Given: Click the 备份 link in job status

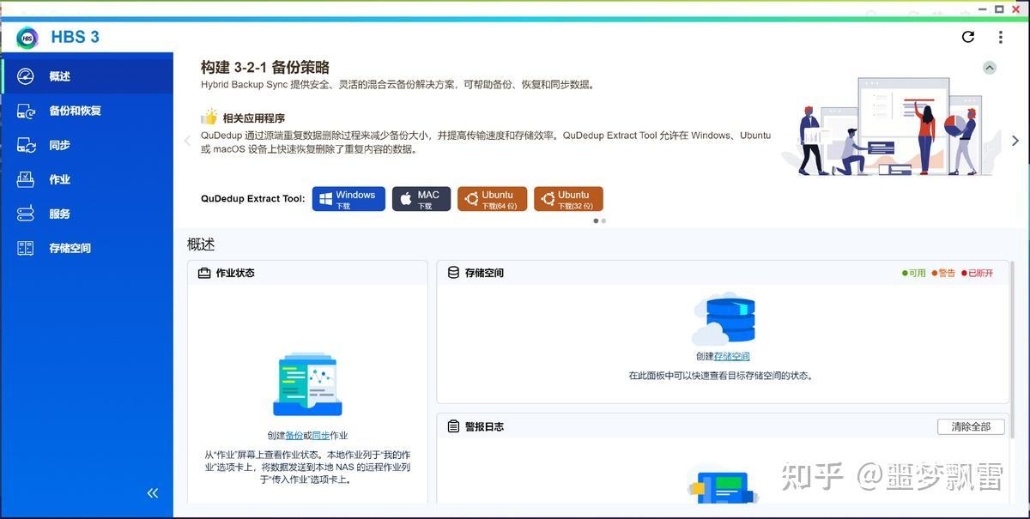Looking at the screenshot, I should 294,436.
